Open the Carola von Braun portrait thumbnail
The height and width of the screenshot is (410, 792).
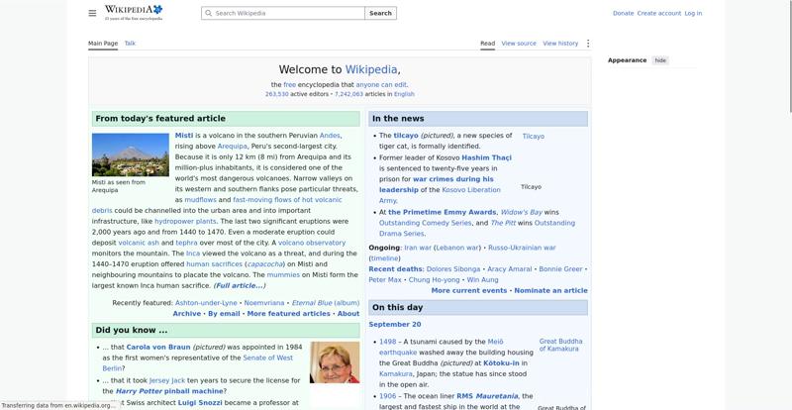[x=335, y=362]
